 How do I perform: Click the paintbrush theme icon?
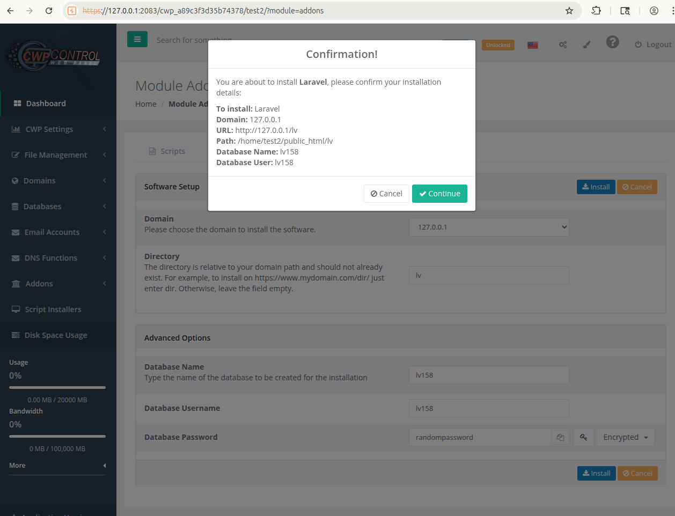(x=586, y=45)
